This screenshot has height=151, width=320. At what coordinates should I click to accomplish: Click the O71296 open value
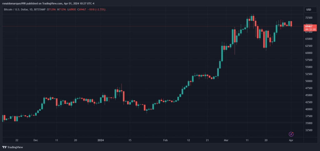point(52,9)
